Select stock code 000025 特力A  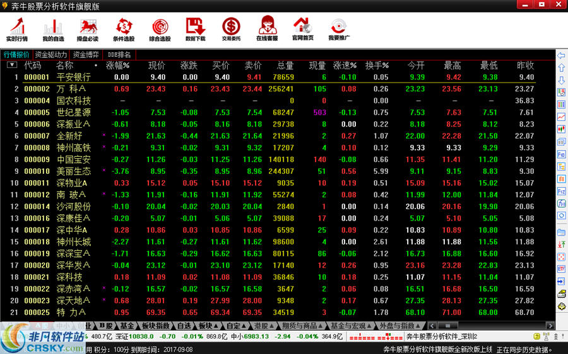37,312
